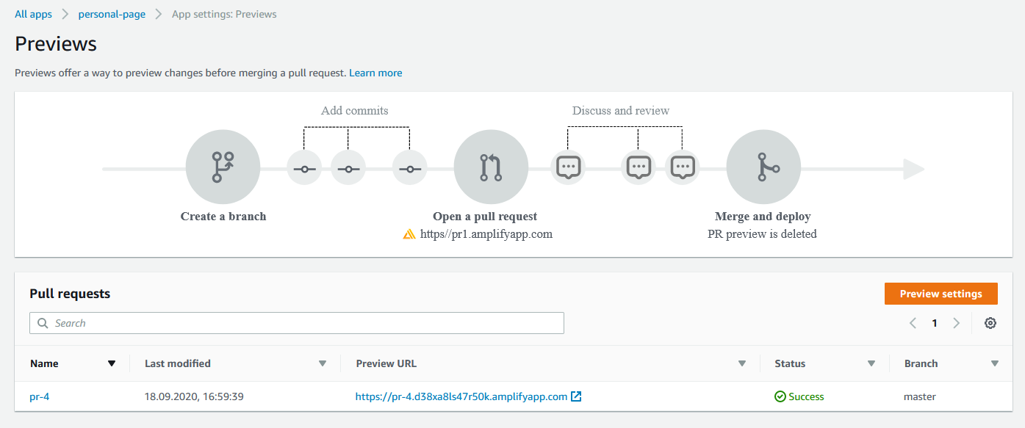Open personal-page breadcrumb link
1025x428 pixels.
(x=112, y=14)
